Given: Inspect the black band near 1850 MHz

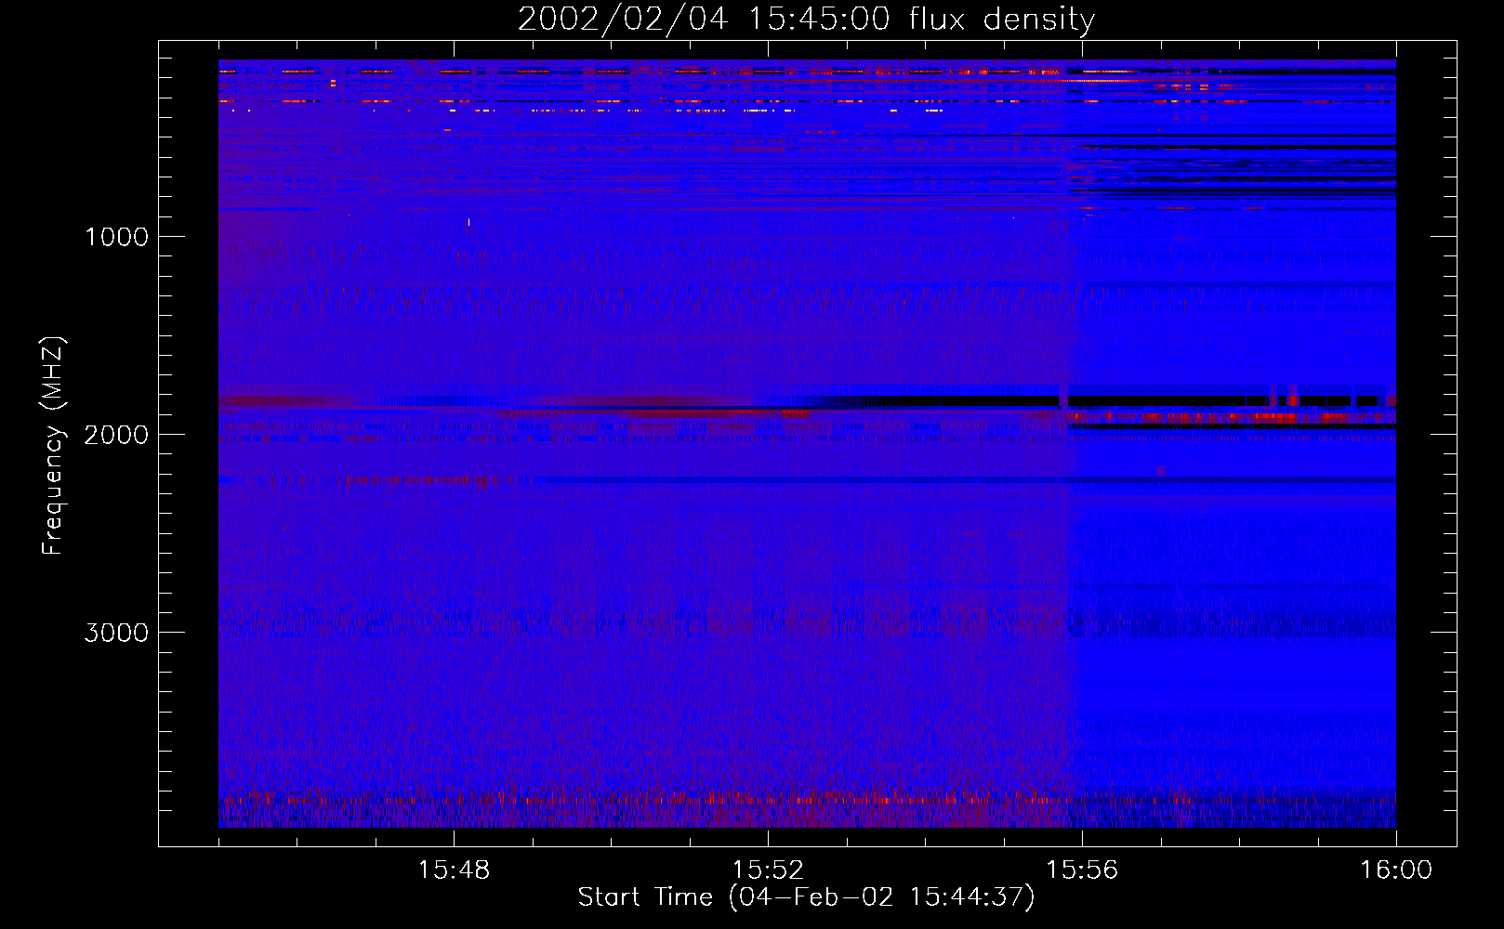Looking at the screenshot, I should (x=1102, y=401).
